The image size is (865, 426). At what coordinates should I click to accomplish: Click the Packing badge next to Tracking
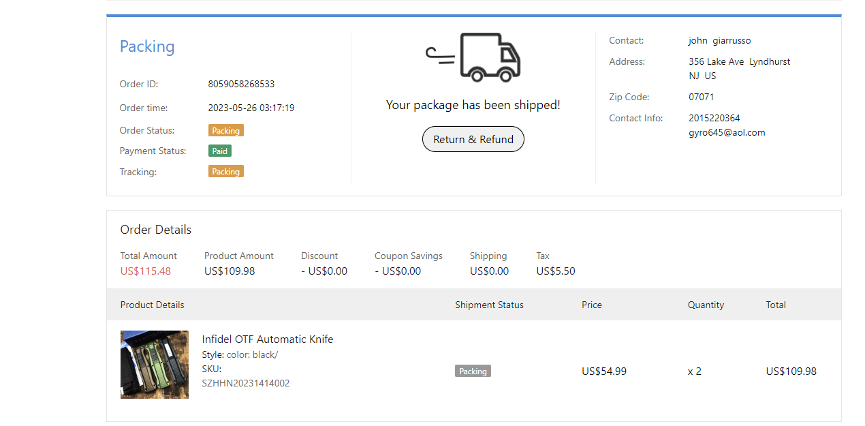(x=225, y=172)
